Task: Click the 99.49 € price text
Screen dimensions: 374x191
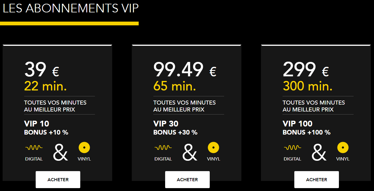Action: tap(185, 70)
